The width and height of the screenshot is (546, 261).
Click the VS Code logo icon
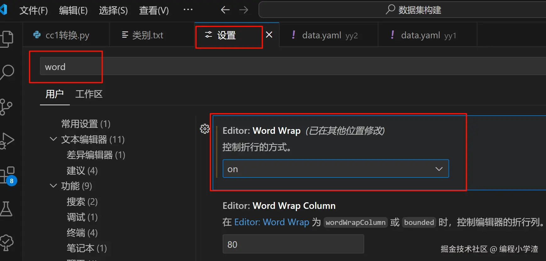coord(4,9)
